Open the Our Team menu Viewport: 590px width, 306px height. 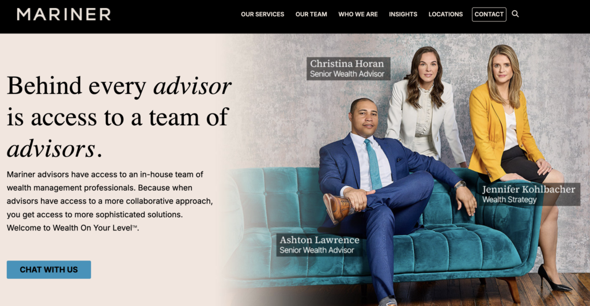click(x=311, y=14)
